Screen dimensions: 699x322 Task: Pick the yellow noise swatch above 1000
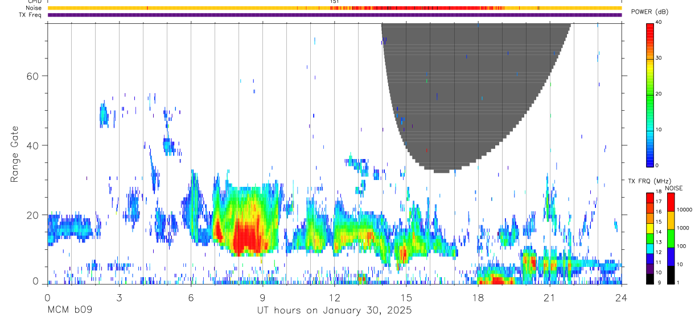point(671,220)
